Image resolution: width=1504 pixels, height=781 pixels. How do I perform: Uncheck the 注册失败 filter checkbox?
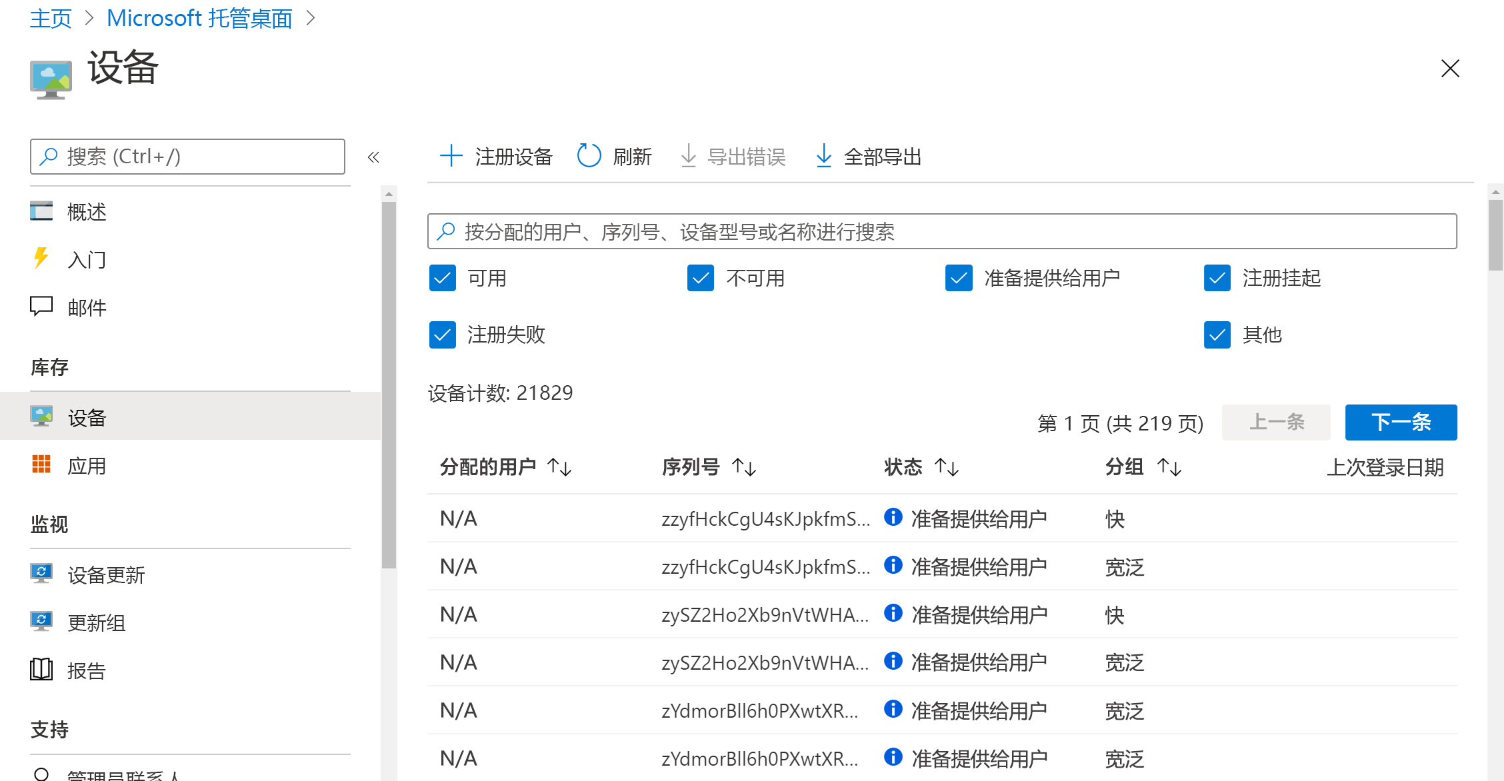pos(443,335)
